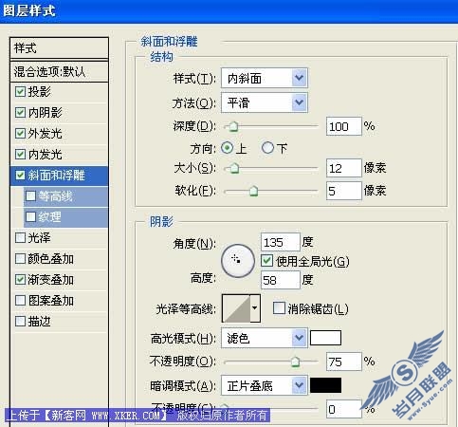Image resolution: width=458 pixels, height=427 pixels.
Task: Click the black shadow color swatch
Action: pos(325,385)
